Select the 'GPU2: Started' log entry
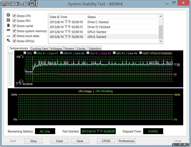This screenshot has height=147, width=191. [x=104, y=32]
